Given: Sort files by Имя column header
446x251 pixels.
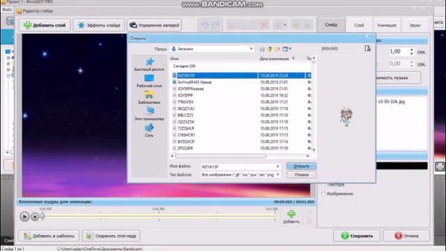Looking at the screenshot, I should 174,59.
